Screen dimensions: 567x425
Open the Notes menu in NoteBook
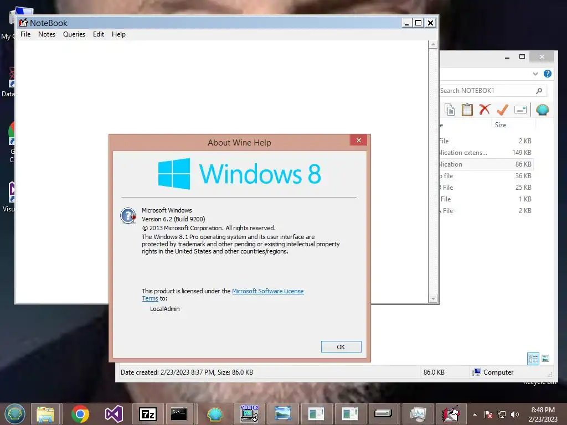[x=47, y=34]
